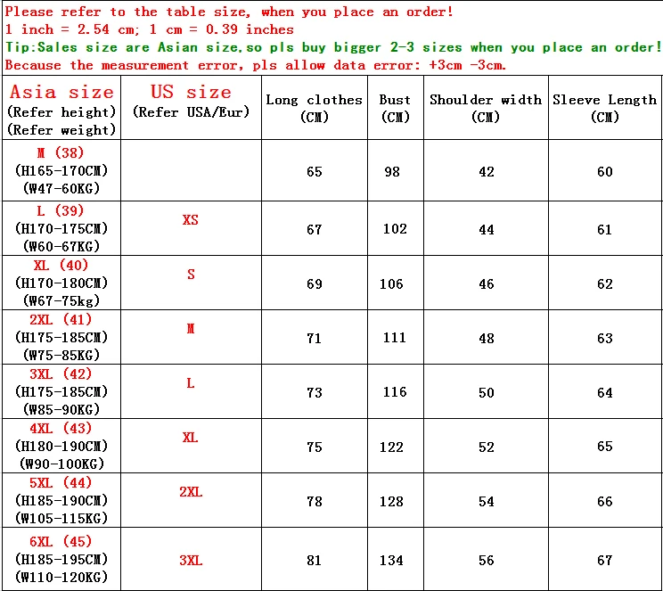The width and height of the screenshot is (663, 591).
Task: Click the shoulder width value '56'
Action: (487, 561)
